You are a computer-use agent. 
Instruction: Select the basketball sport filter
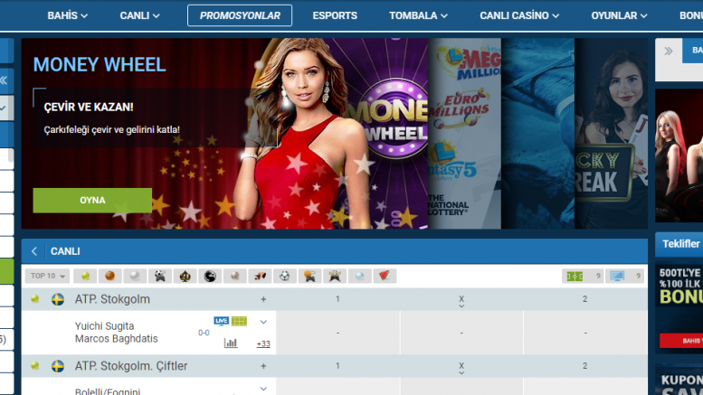109,276
